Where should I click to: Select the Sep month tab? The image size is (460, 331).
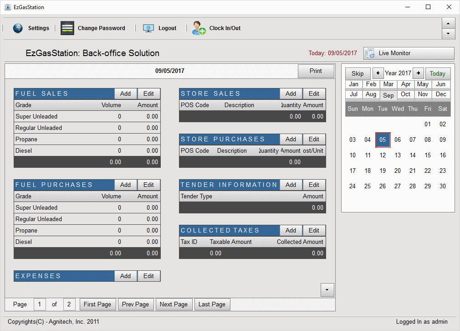coord(388,95)
